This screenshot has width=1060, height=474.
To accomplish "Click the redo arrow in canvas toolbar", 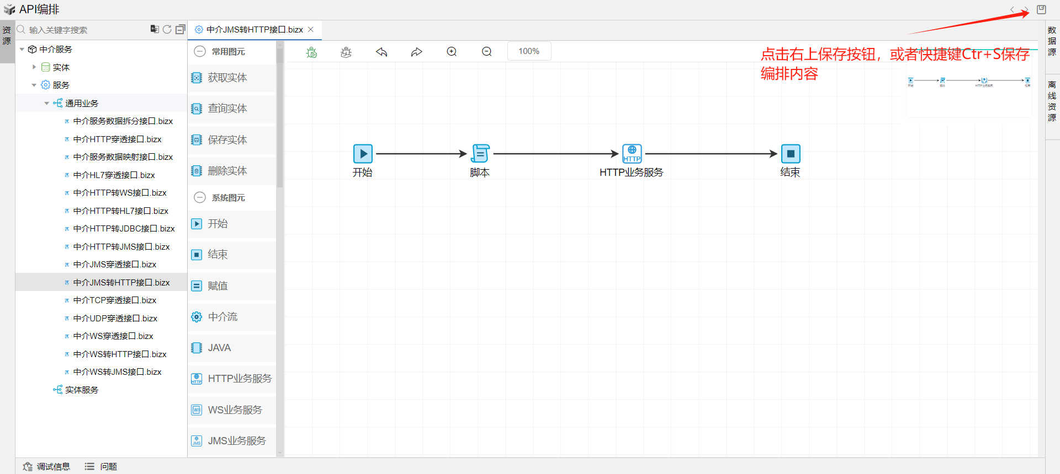I will (x=416, y=52).
